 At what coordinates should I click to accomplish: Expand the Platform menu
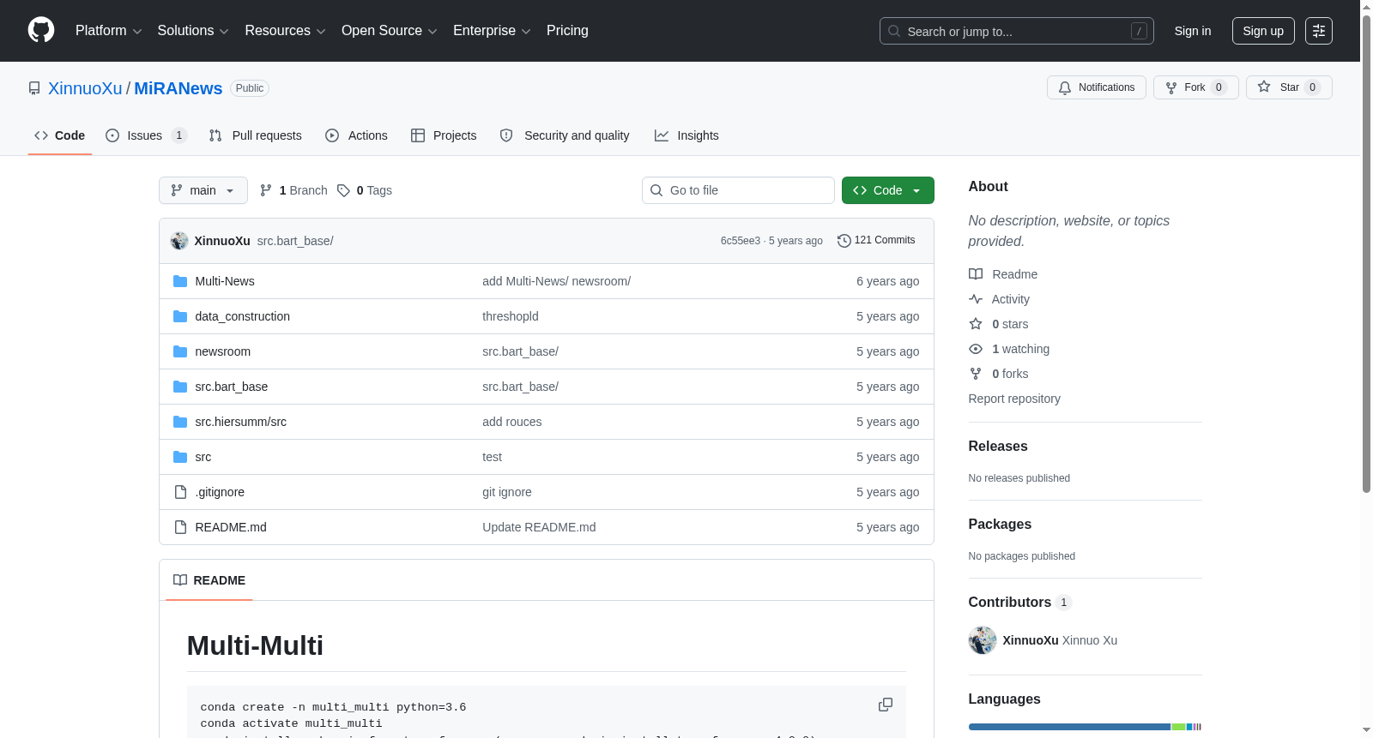tap(109, 31)
